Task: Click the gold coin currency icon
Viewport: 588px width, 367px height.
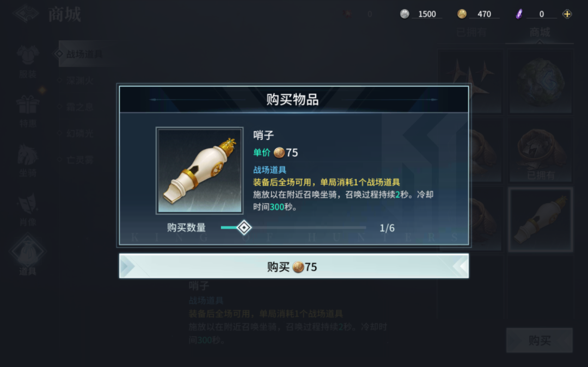Action: [x=462, y=14]
